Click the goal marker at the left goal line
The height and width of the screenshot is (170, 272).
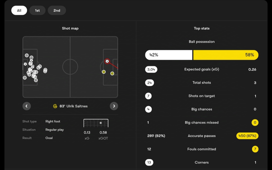pyautogui.click(x=25, y=64)
